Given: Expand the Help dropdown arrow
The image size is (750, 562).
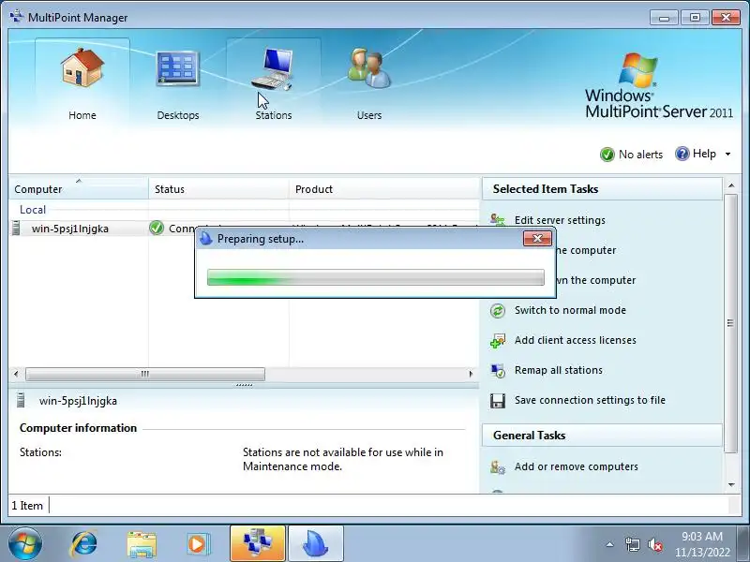Looking at the screenshot, I should click(x=728, y=154).
